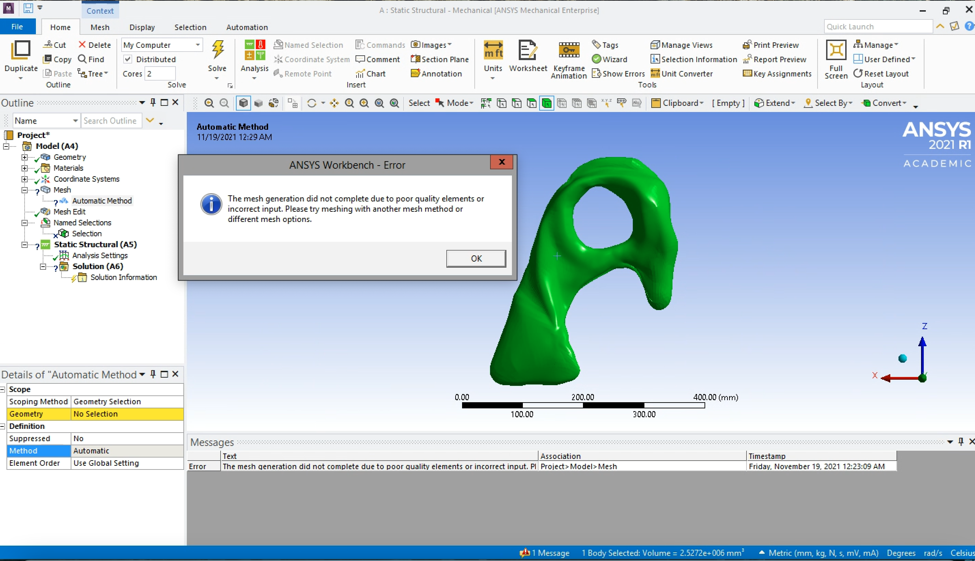Open Selection Information panel
Image resolution: width=975 pixels, height=561 pixels.
(x=693, y=59)
